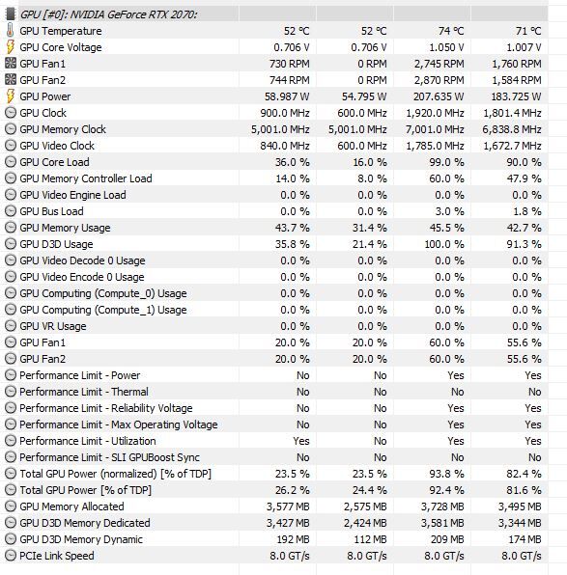Click the lightning bolt icon beside GPU Core Voltage

point(11,47)
